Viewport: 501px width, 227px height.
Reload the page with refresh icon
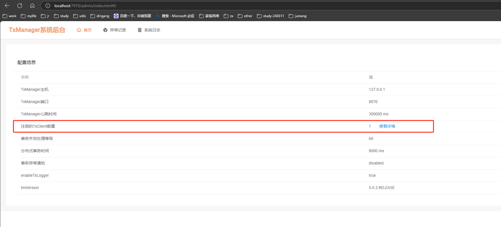[20, 6]
